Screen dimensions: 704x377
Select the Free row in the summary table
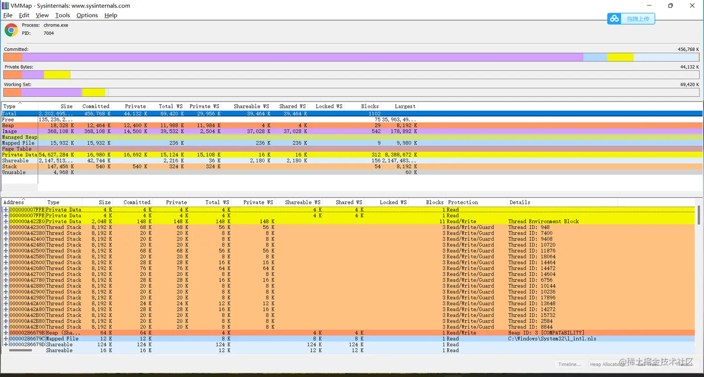[x=351, y=120]
